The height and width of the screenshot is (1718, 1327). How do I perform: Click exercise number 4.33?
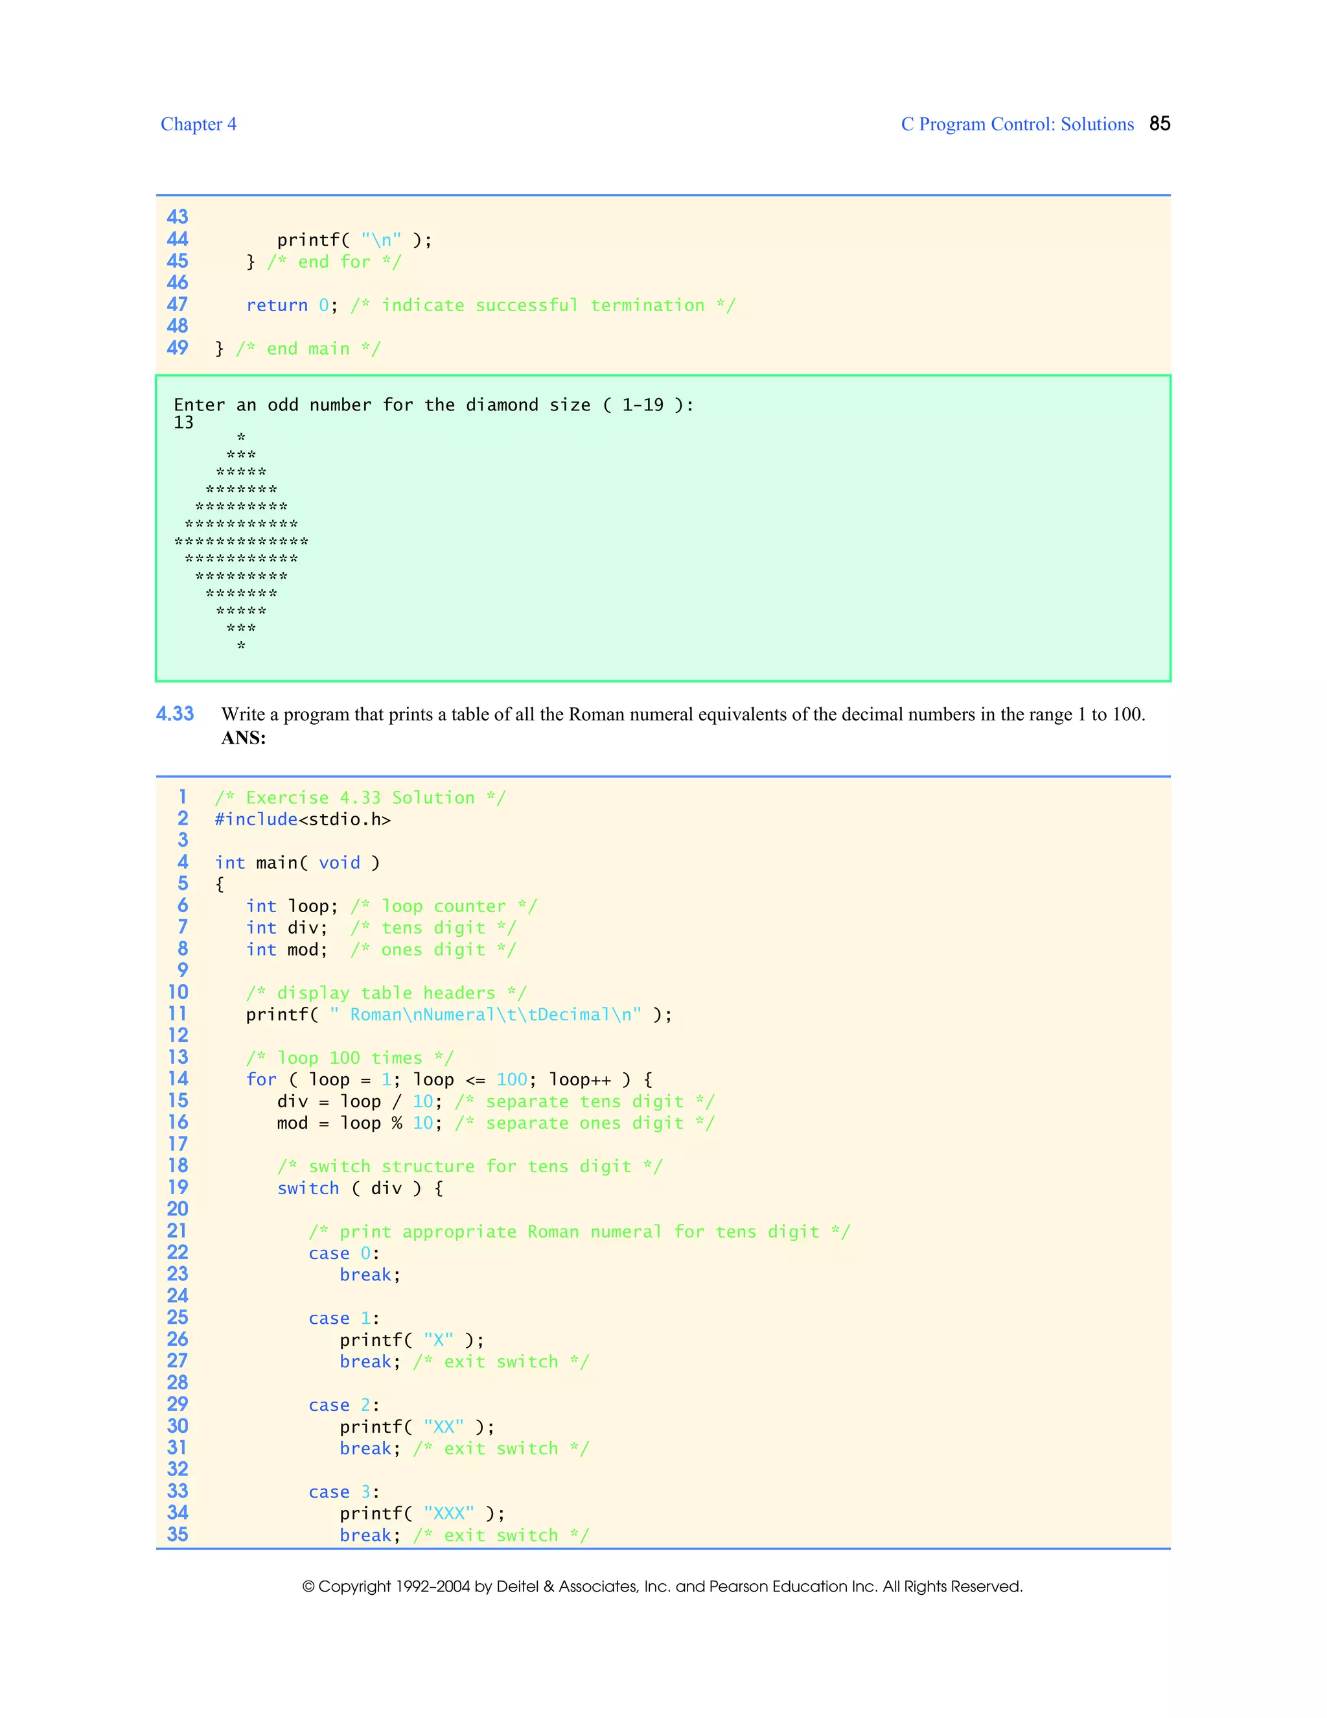[174, 714]
